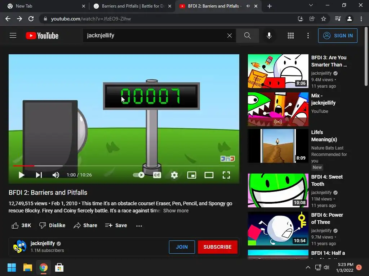Open the jacknjellify channel avatar
Image resolution: width=369 pixels, height=276 pixels.
tap(20, 247)
